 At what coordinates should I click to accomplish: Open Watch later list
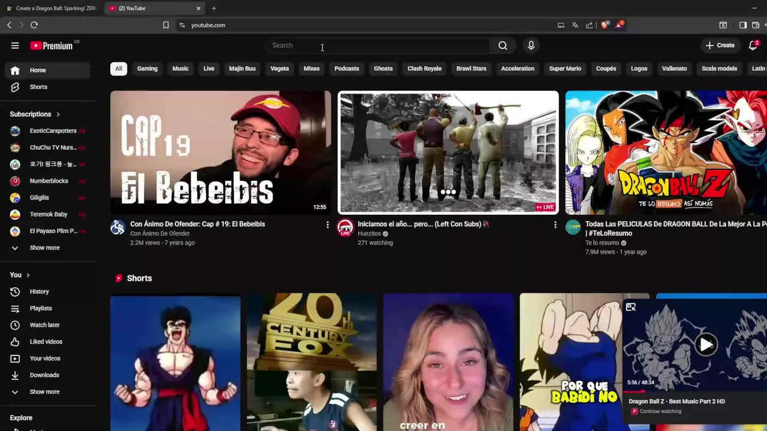coord(48,325)
